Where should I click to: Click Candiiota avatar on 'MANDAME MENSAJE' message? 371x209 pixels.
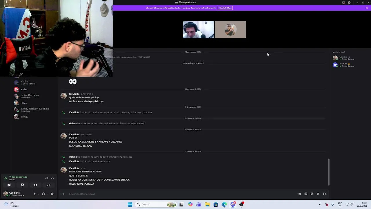point(63,170)
